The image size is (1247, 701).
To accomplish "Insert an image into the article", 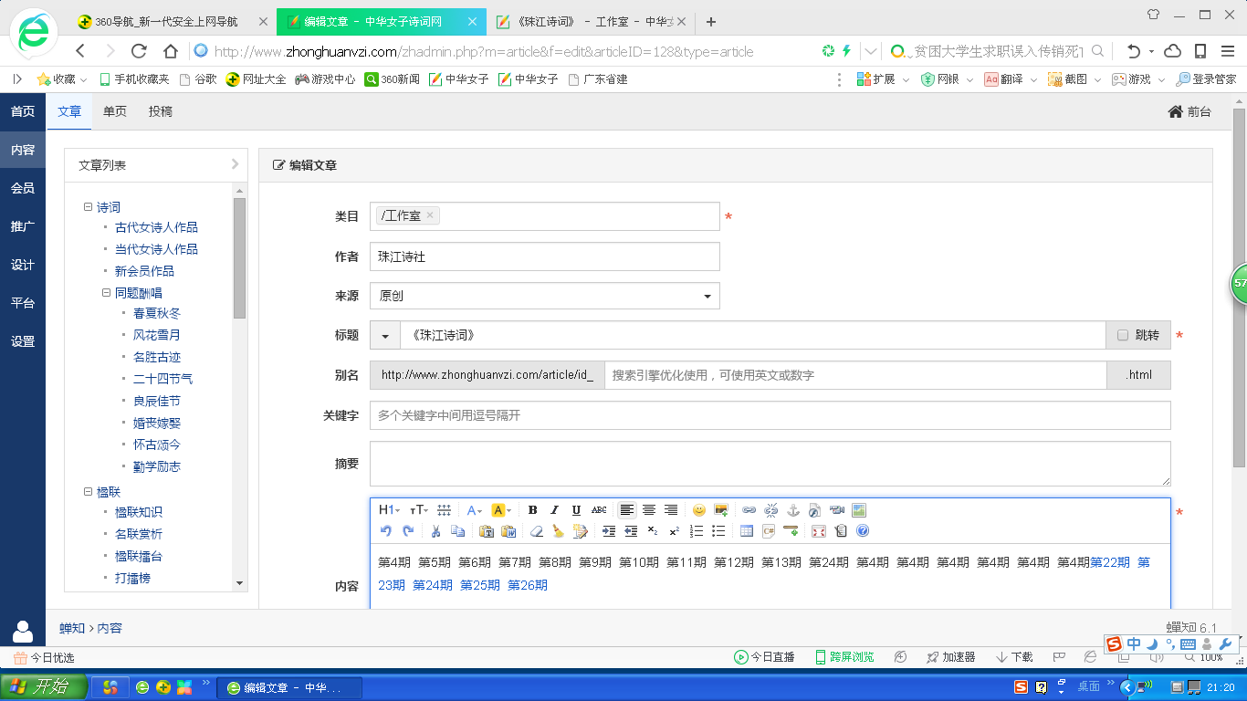I will [721, 510].
